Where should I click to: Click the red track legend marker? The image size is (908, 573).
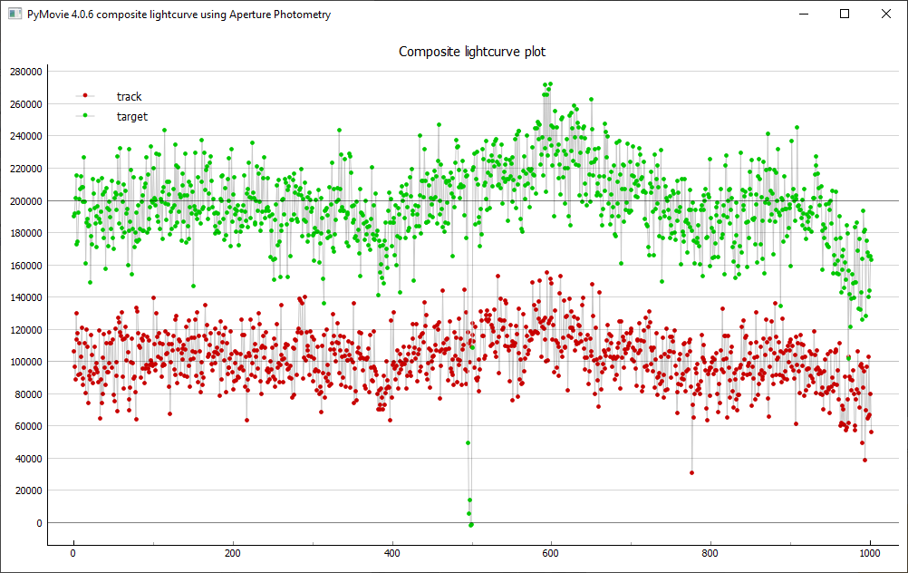(x=85, y=96)
